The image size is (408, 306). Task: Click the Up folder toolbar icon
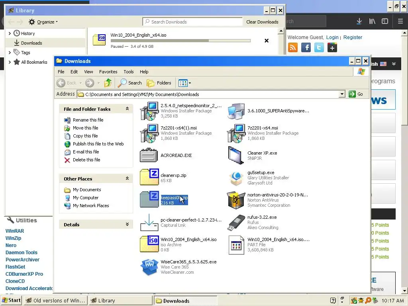coord(108,83)
